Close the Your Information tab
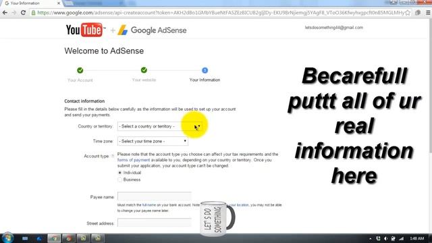432x243 pixels. (x=59, y=3)
